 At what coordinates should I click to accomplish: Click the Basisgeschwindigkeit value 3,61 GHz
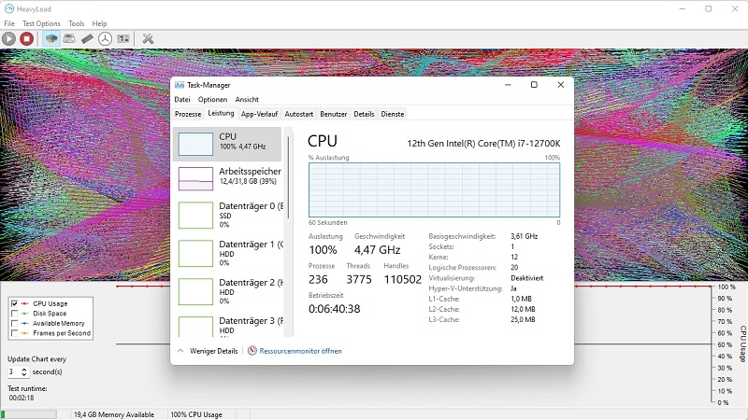(x=524, y=236)
